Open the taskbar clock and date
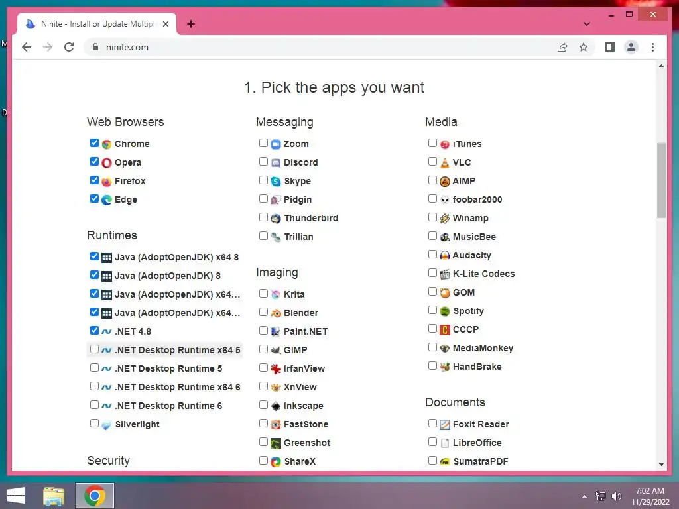 coord(650,496)
